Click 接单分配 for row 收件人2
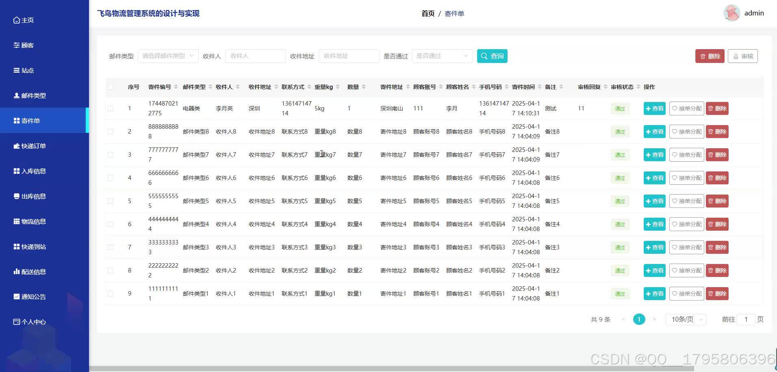The image size is (777, 372). pyautogui.click(x=686, y=270)
